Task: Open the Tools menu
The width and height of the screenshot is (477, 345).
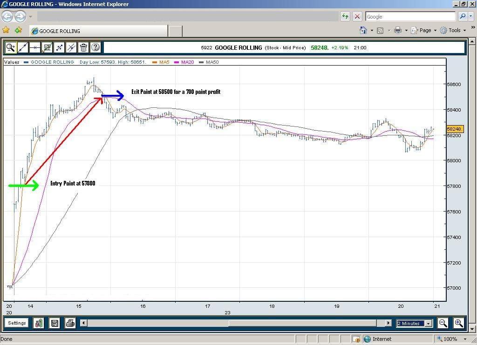Action: (x=453, y=30)
